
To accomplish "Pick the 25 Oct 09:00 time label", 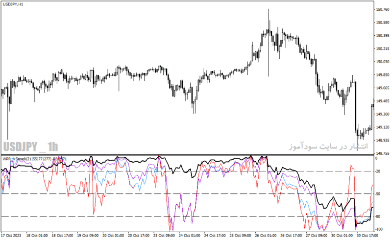I will (x=240, y=236).
